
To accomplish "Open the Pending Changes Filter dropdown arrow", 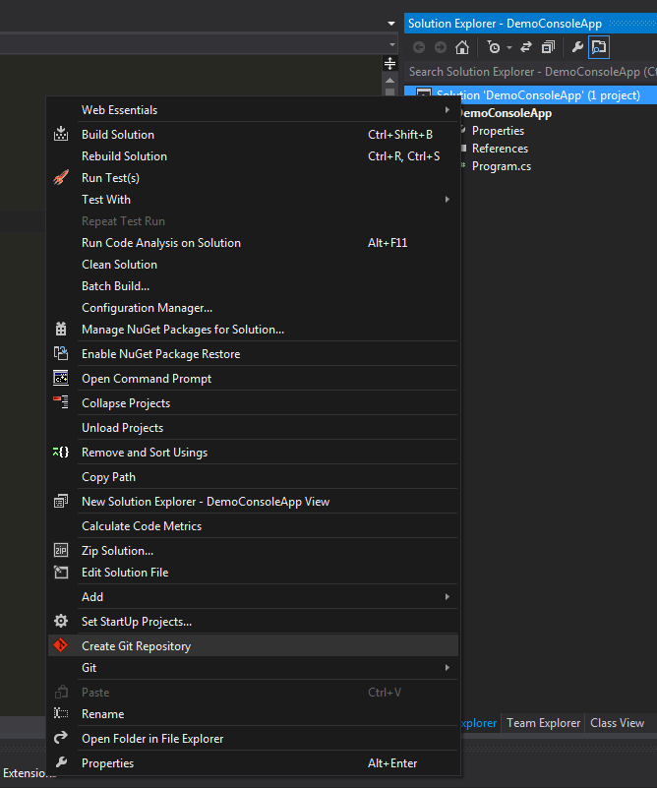I will (x=509, y=47).
